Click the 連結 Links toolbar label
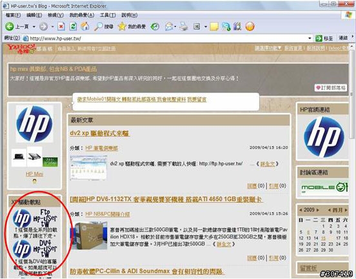 tap(343, 38)
